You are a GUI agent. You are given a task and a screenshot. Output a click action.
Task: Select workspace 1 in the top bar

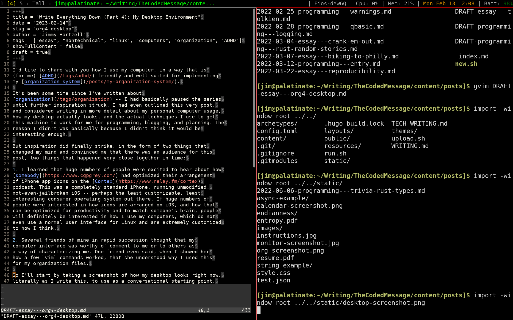tap(2, 3)
